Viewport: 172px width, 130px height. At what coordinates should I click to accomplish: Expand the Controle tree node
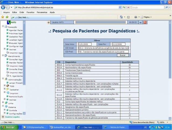point(5,110)
